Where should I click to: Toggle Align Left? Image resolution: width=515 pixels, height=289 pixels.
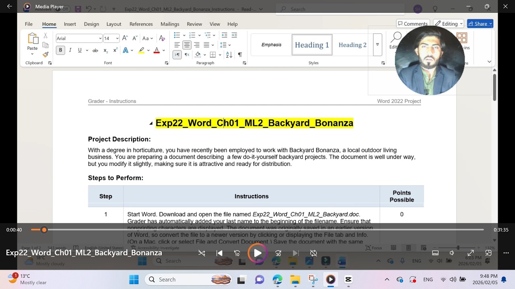pyautogui.click(x=177, y=45)
